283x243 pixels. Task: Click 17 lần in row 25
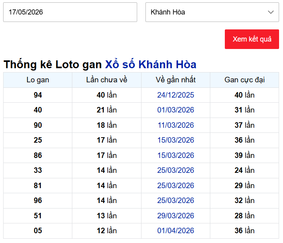107,140
